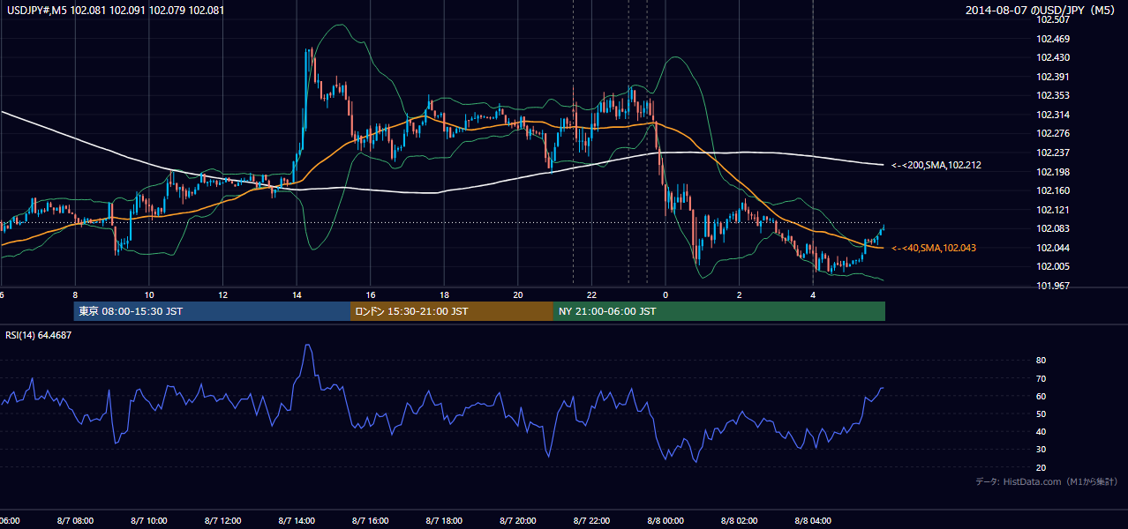This screenshot has height=529, width=1128.
Task: Choose the 8/7 18:00 time label
Action: click(444, 521)
